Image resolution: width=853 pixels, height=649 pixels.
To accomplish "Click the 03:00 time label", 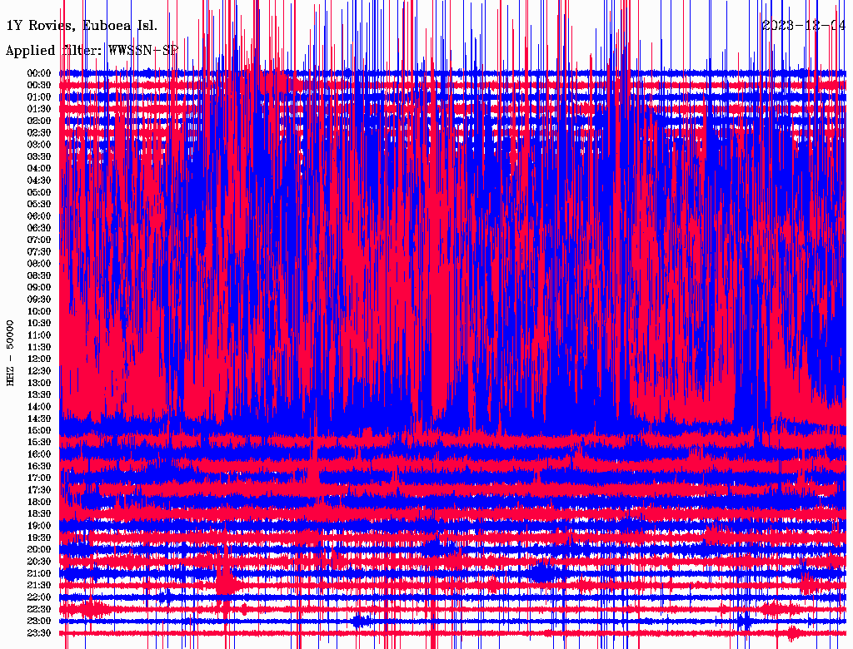I will tap(40, 145).
